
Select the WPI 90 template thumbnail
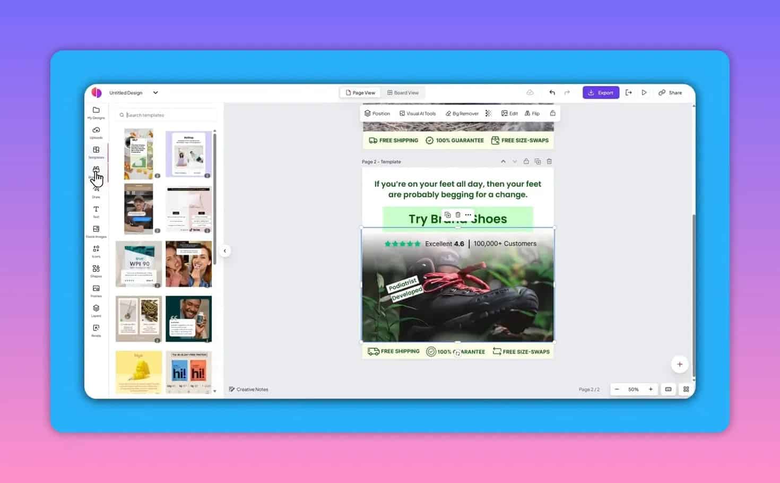click(x=139, y=264)
